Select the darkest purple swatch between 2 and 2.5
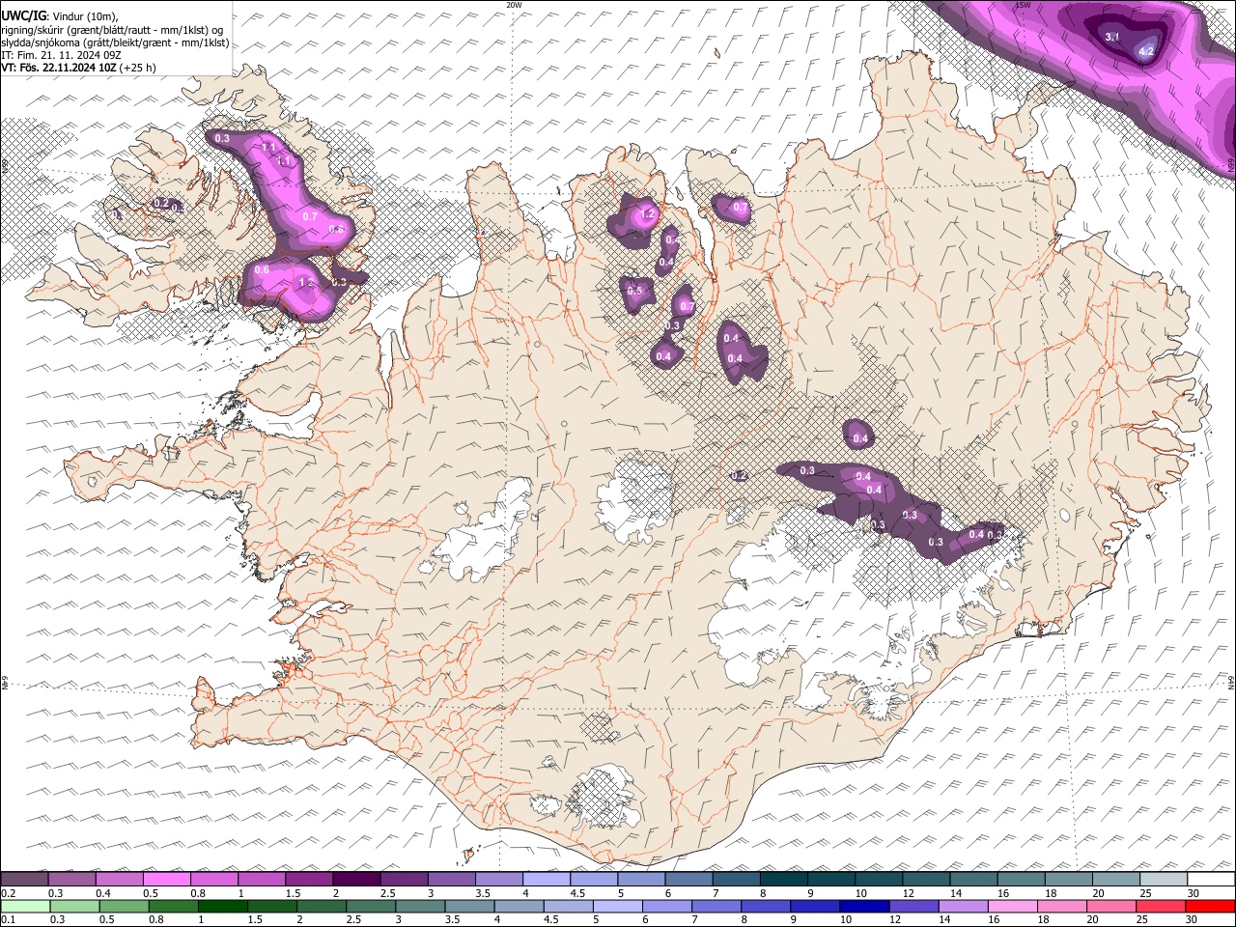The height and width of the screenshot is (927, 1236). [x=357, y=880]
